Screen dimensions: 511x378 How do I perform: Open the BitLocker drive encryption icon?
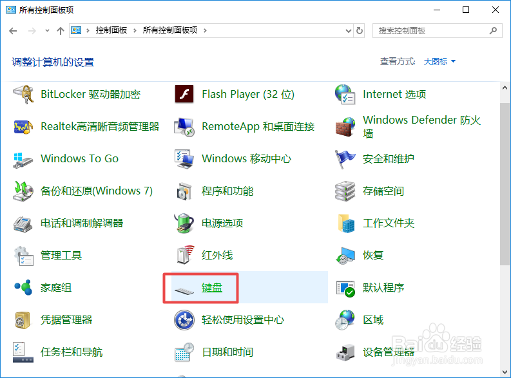(x=23, y=95)
